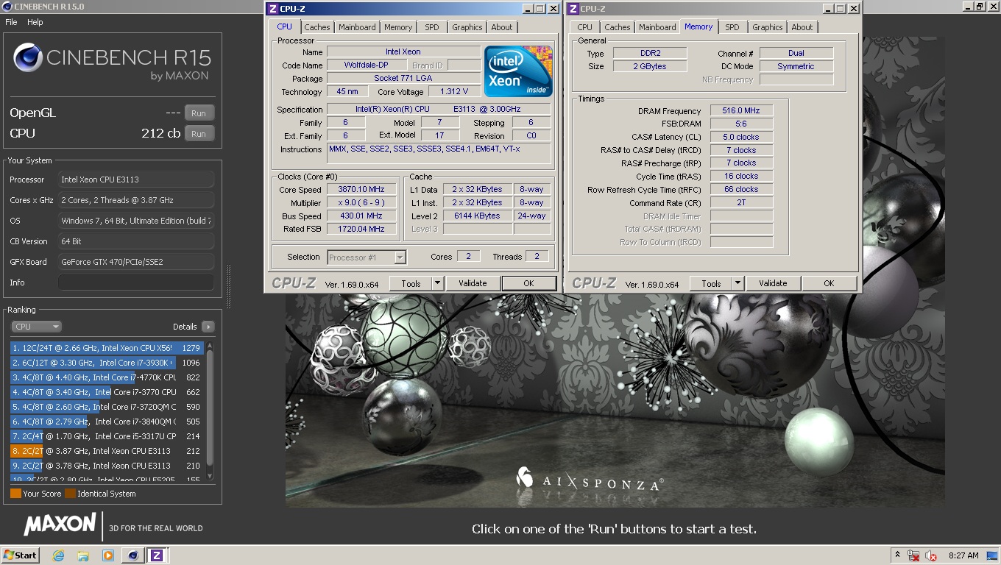Viewport: 1001px width, 565px height.
Task: Click Validate in right CPU-Z window
Action: point(773,283)
